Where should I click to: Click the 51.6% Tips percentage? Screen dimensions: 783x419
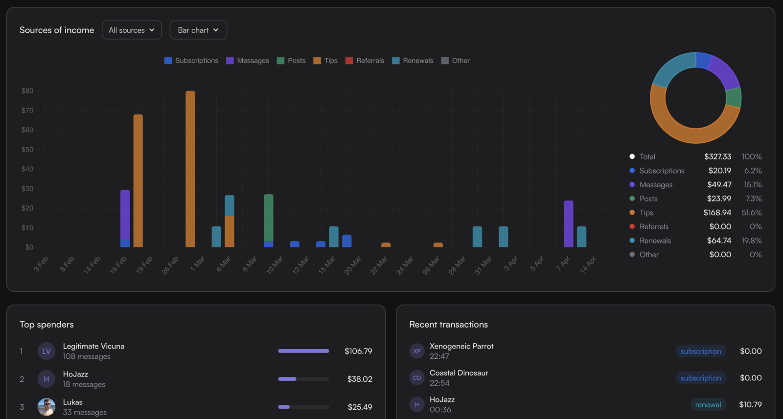752,213
